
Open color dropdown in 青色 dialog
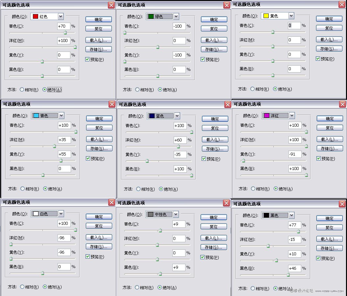click(x=61, y=116)
